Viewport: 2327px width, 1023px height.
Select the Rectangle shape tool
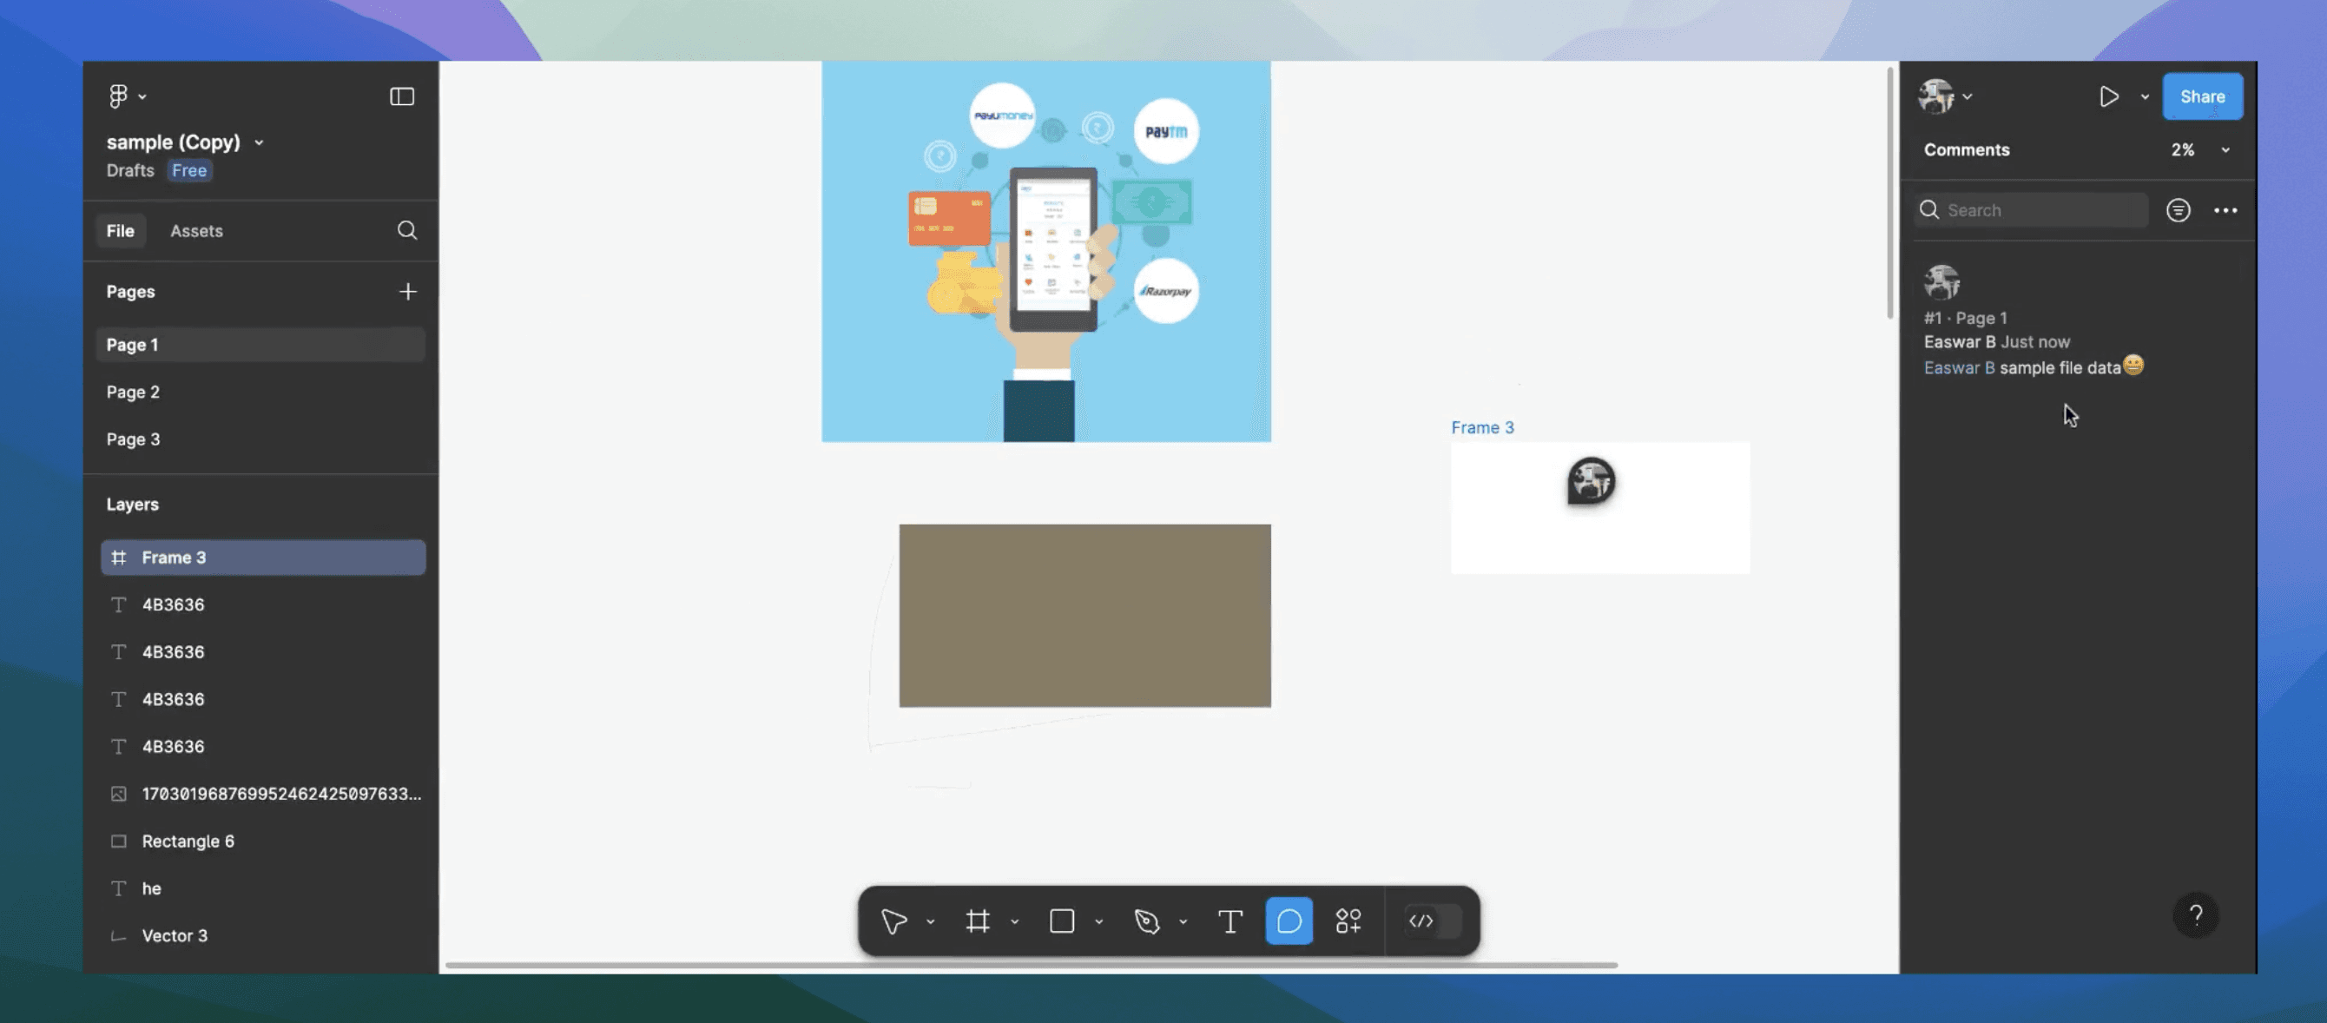[x=1061, y=921]
